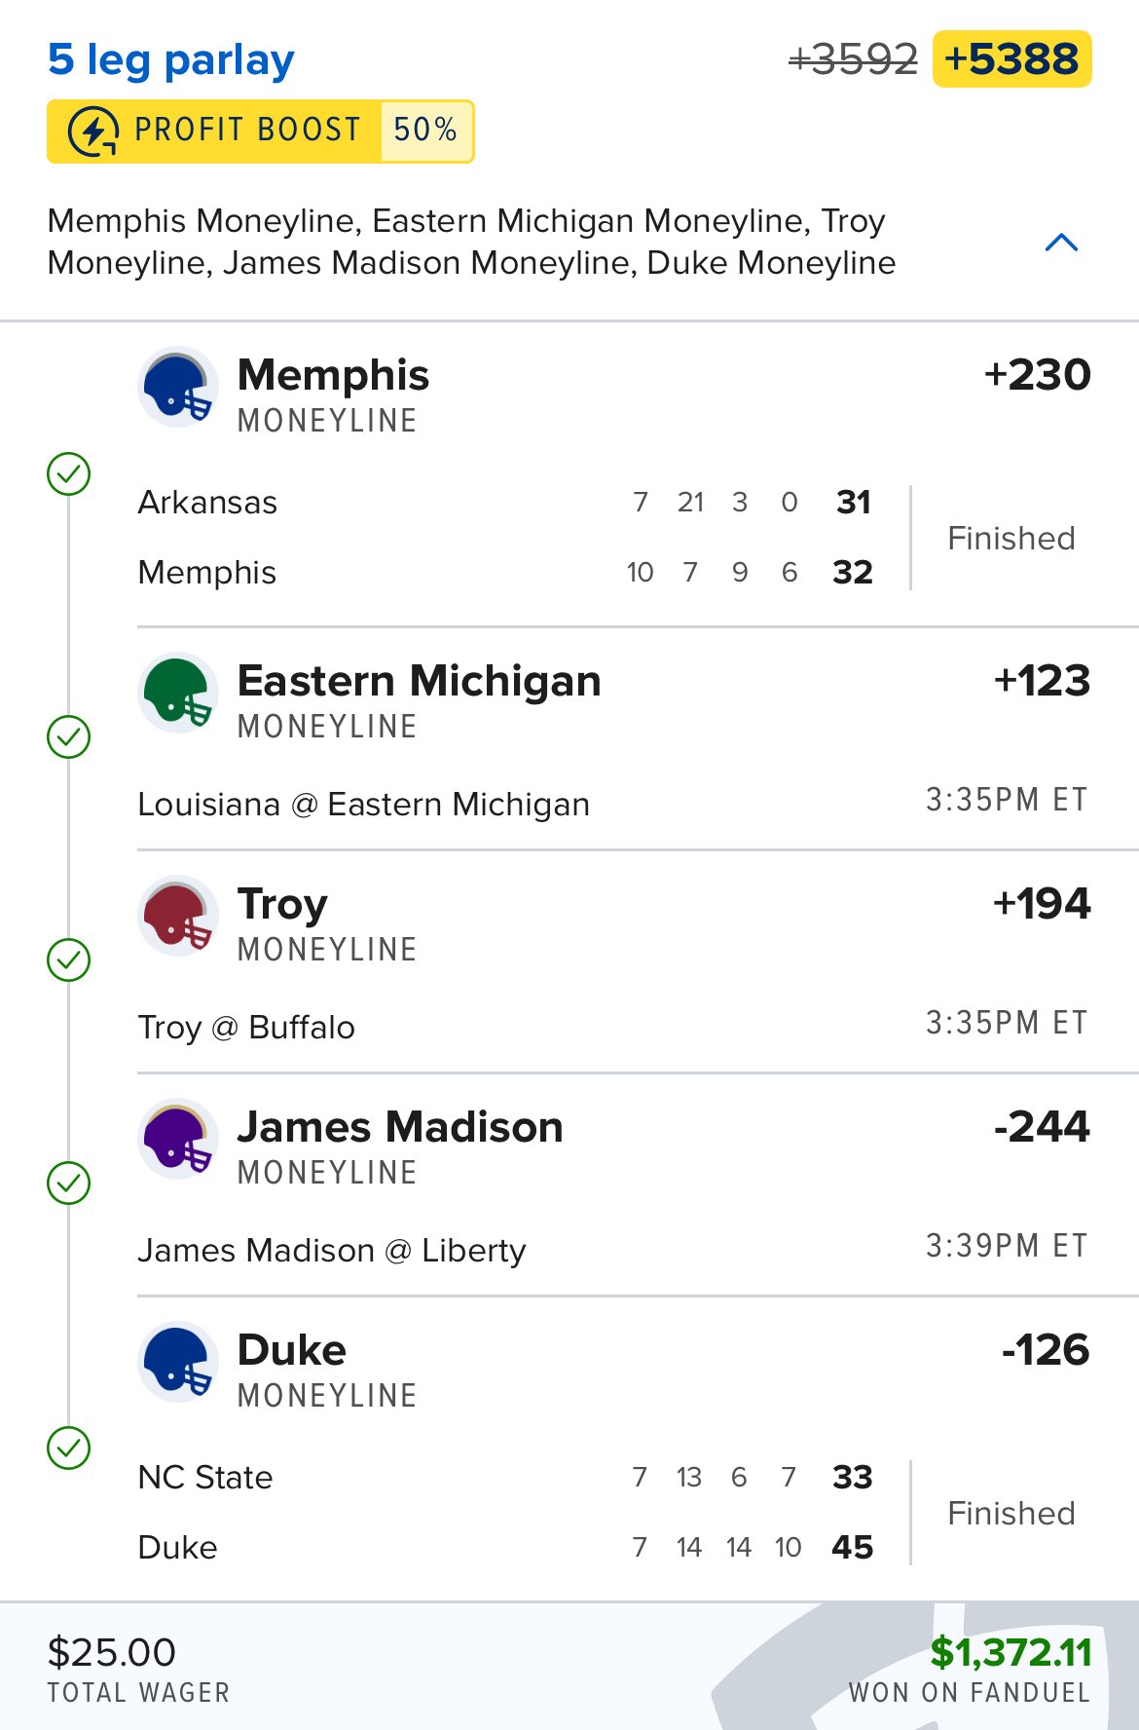Click the Duke blue helmet icon
Viewport: 1139px width, 1730px height.
tap(177, 1362)
